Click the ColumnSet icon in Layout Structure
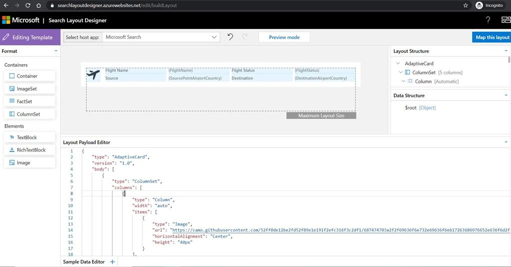The width and height of the screenshot is (511, 267). coord(408,72)
